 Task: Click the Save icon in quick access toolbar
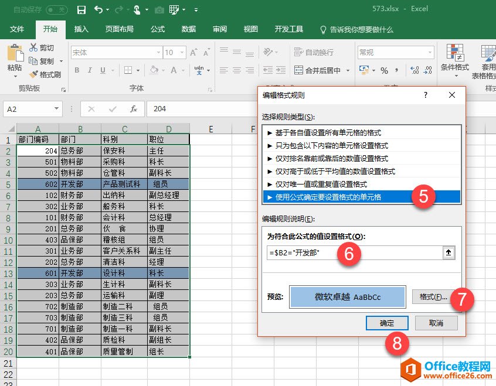pos(81,10)
